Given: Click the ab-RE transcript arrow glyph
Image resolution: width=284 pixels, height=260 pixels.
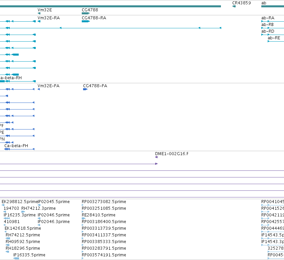Looking at the screenshot, I should (x=276, y=41).
